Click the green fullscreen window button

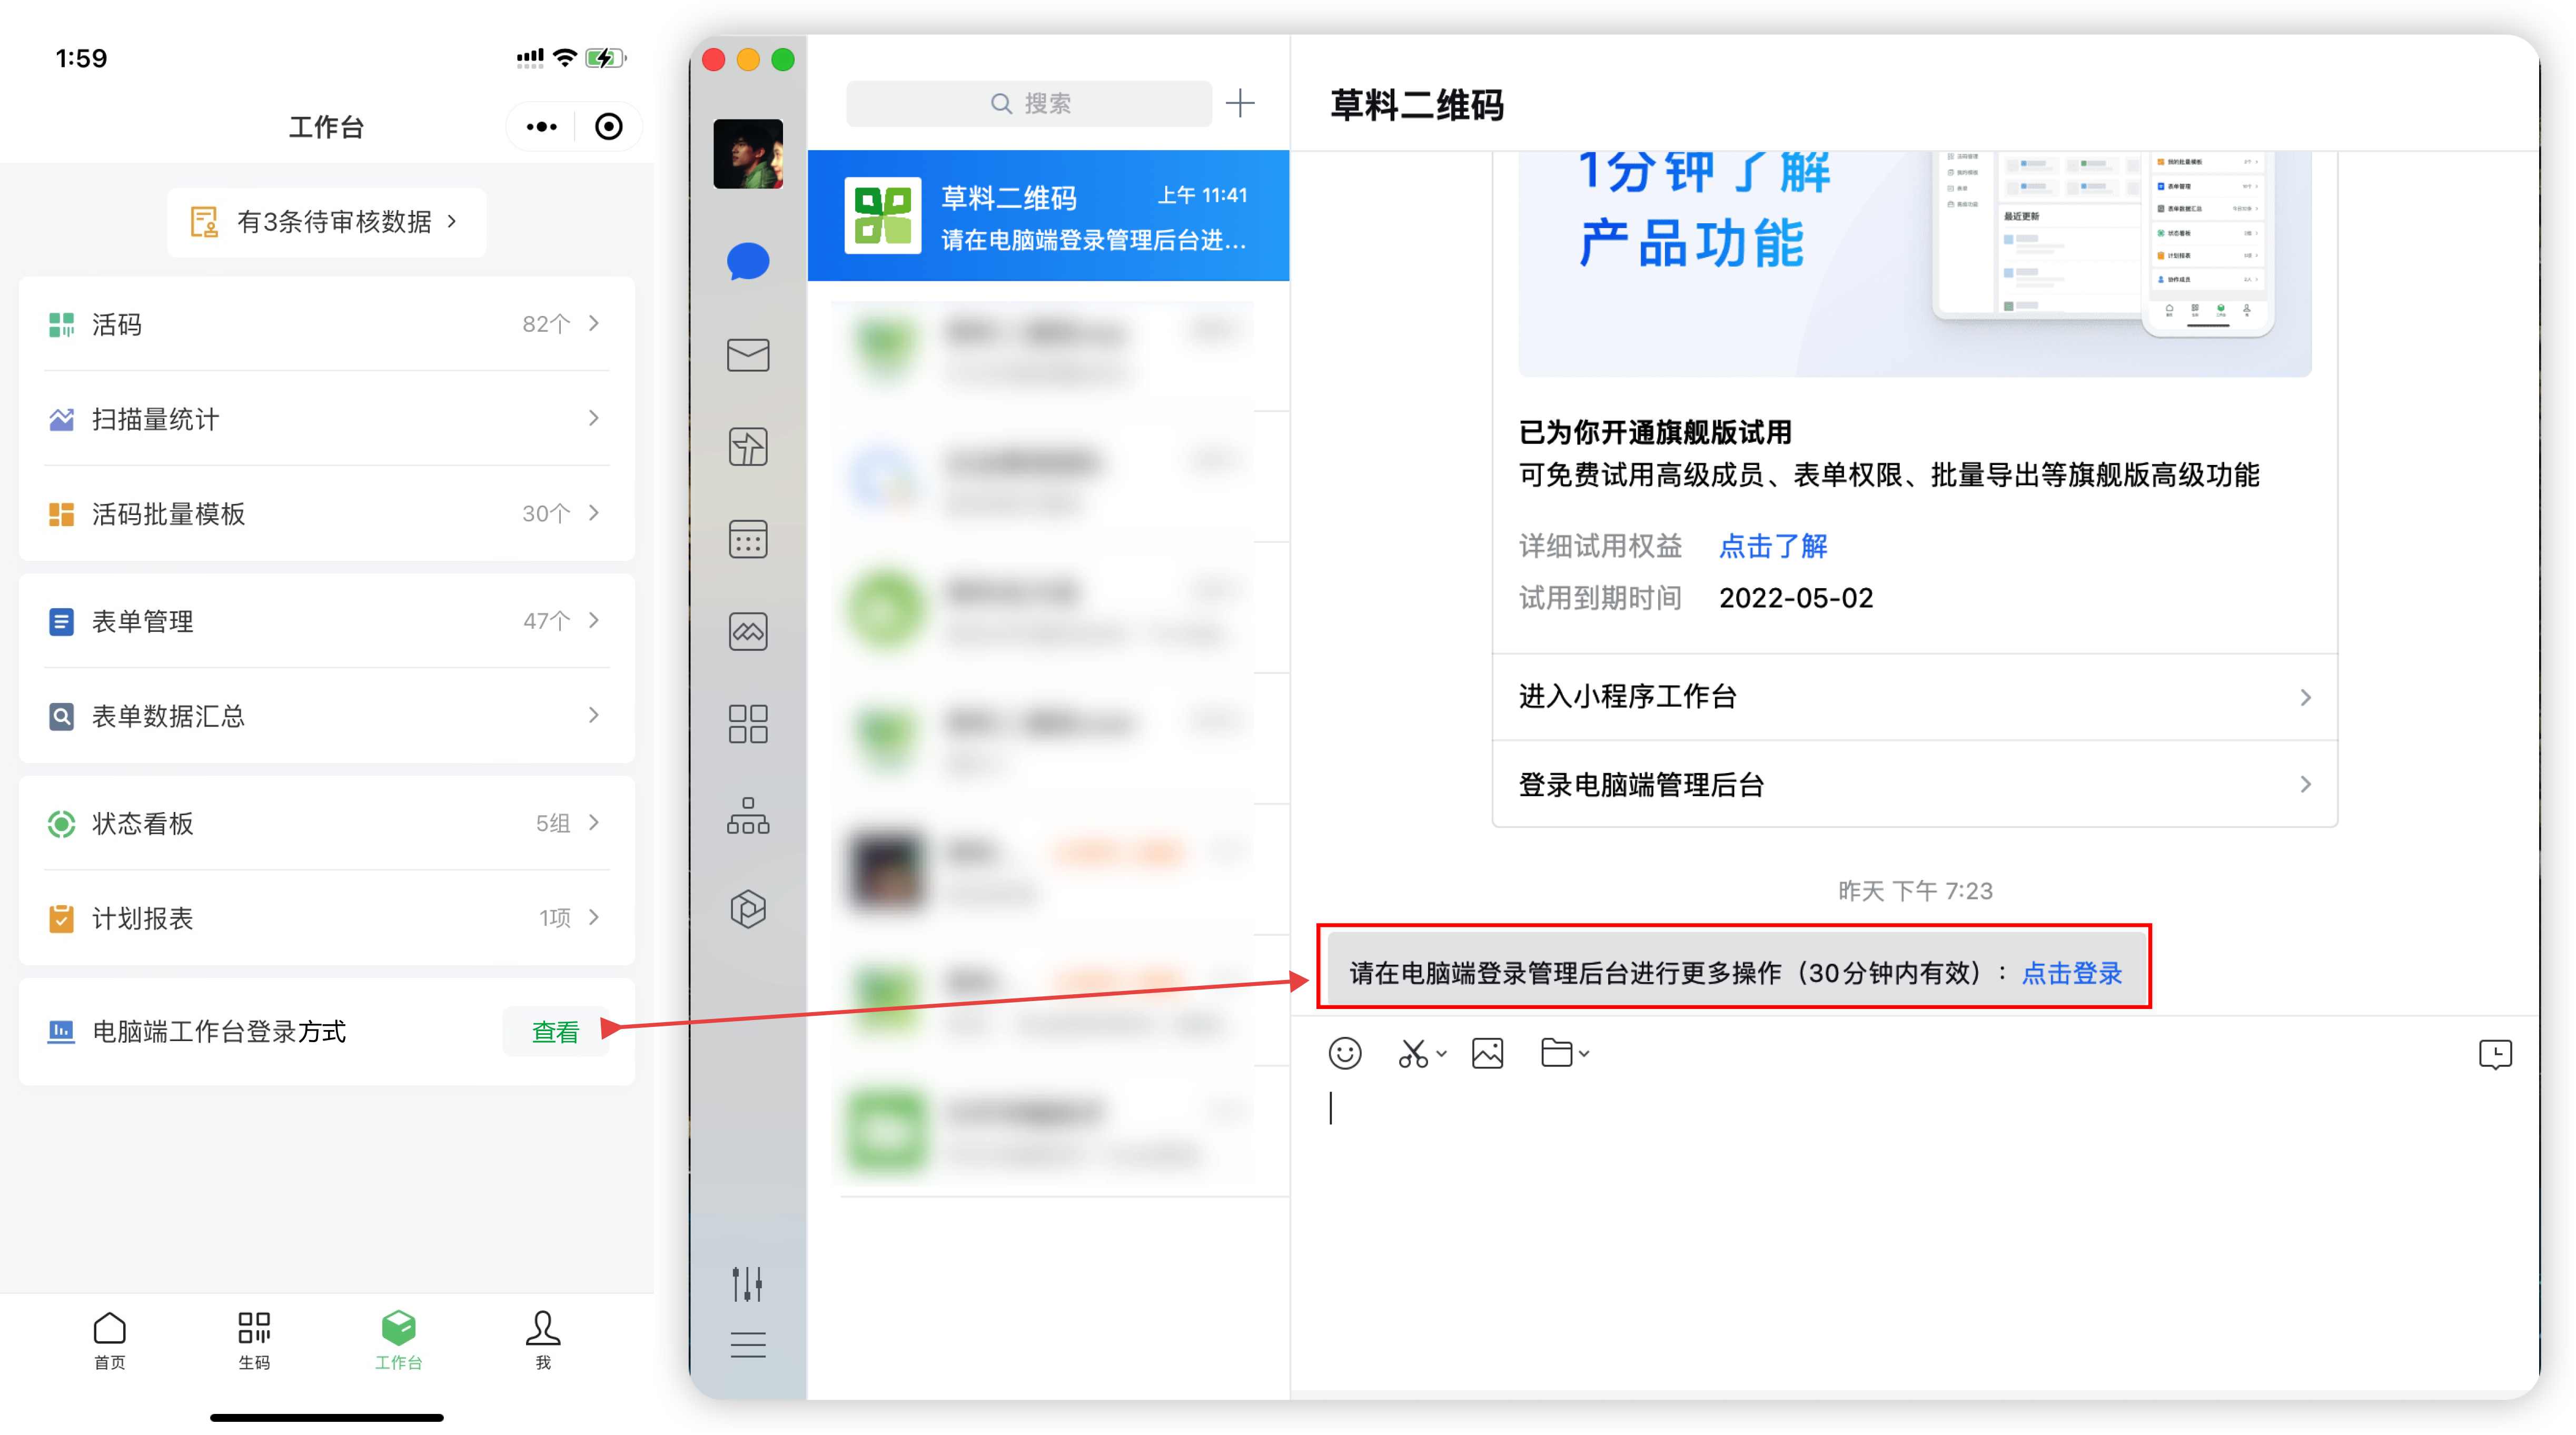coord(783,60)
